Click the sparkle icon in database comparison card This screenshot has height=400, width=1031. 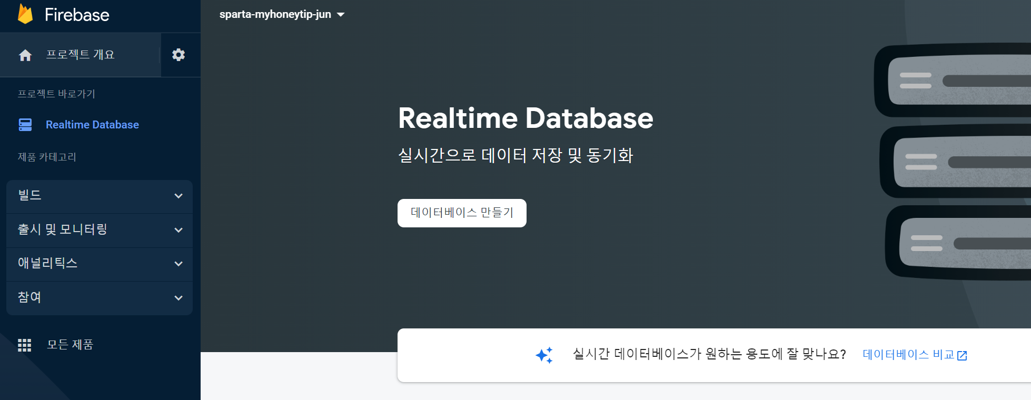[544, 355]
